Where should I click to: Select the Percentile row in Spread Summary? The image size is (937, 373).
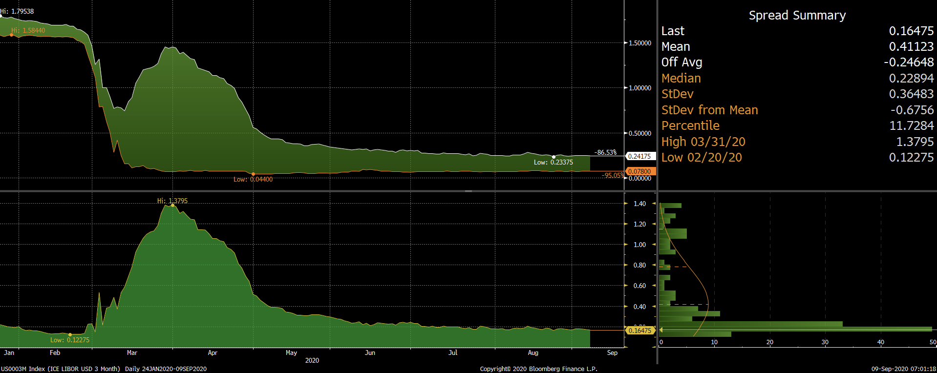(x=797, y=125)
